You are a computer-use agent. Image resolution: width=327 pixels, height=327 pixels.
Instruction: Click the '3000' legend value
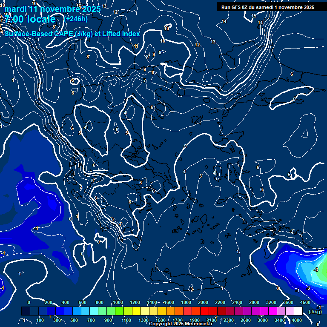[263, 320]
